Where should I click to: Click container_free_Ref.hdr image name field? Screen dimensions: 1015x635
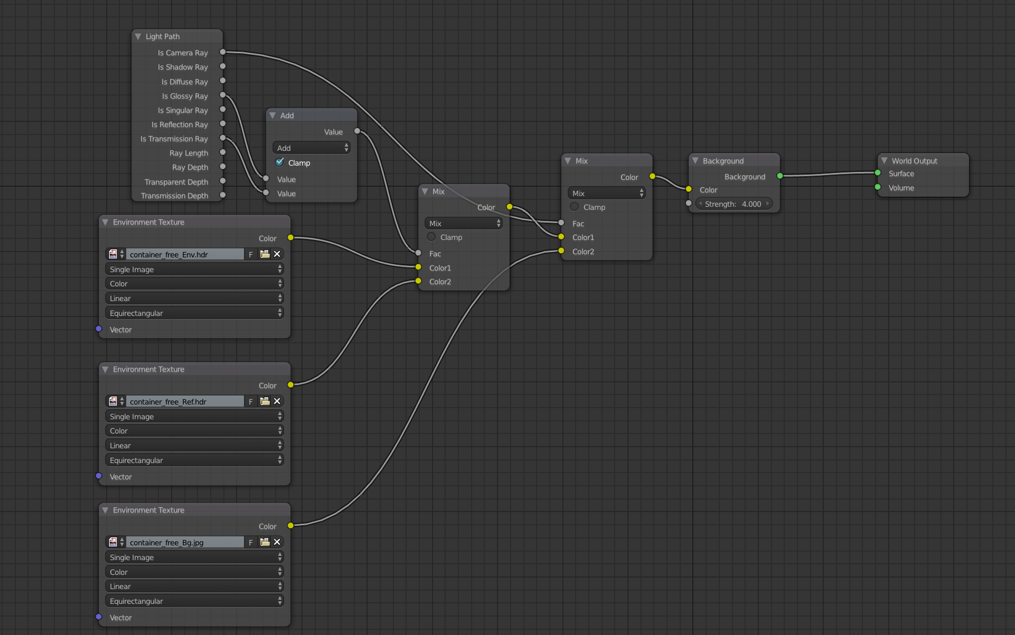coord(185,401)
